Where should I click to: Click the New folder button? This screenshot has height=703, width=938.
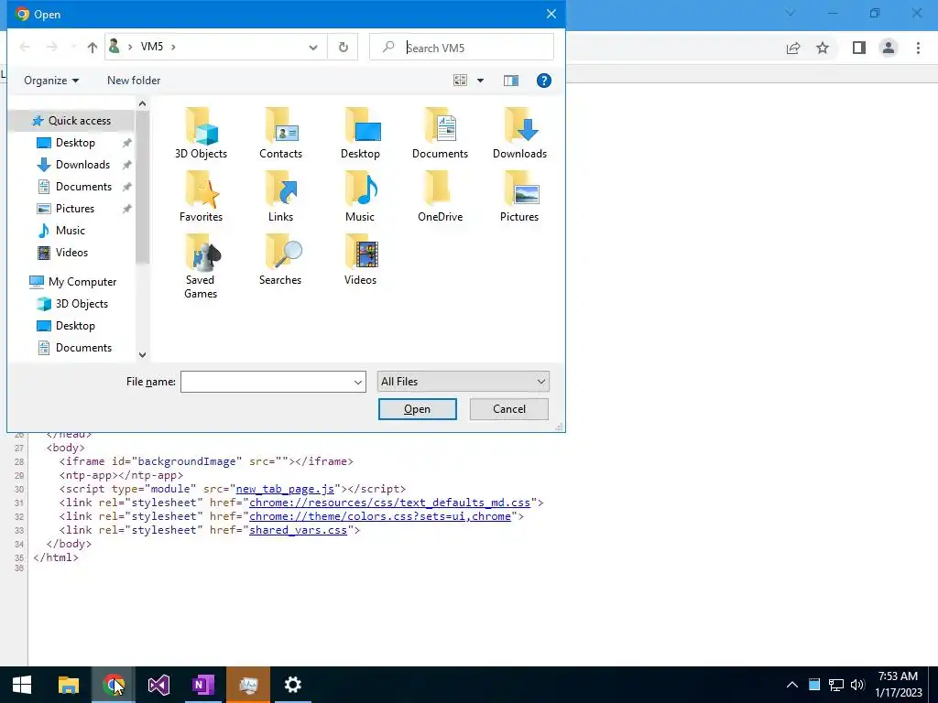tap(134, 81)
